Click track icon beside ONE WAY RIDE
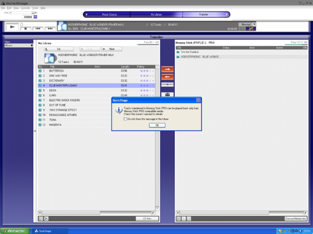Screen dimensions: 313x234 (40, 76)
